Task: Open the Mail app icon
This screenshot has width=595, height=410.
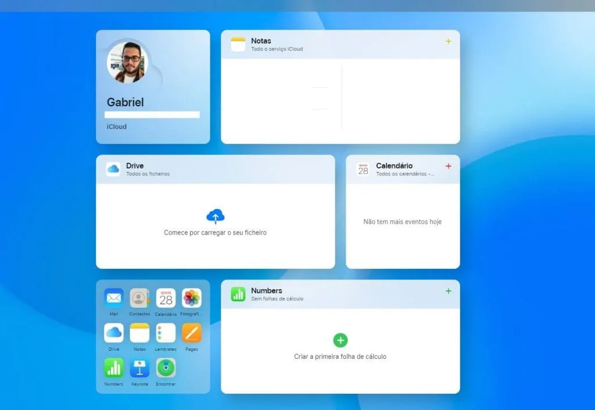Action: point(113,299)
